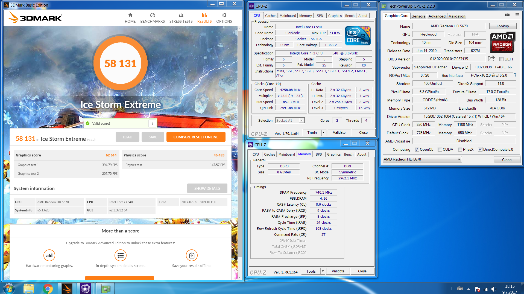Viewport: 524px width, 294px height.
Task: Switch to Advanced tab in GPU-Z
Action: click(x=437, y=16)
